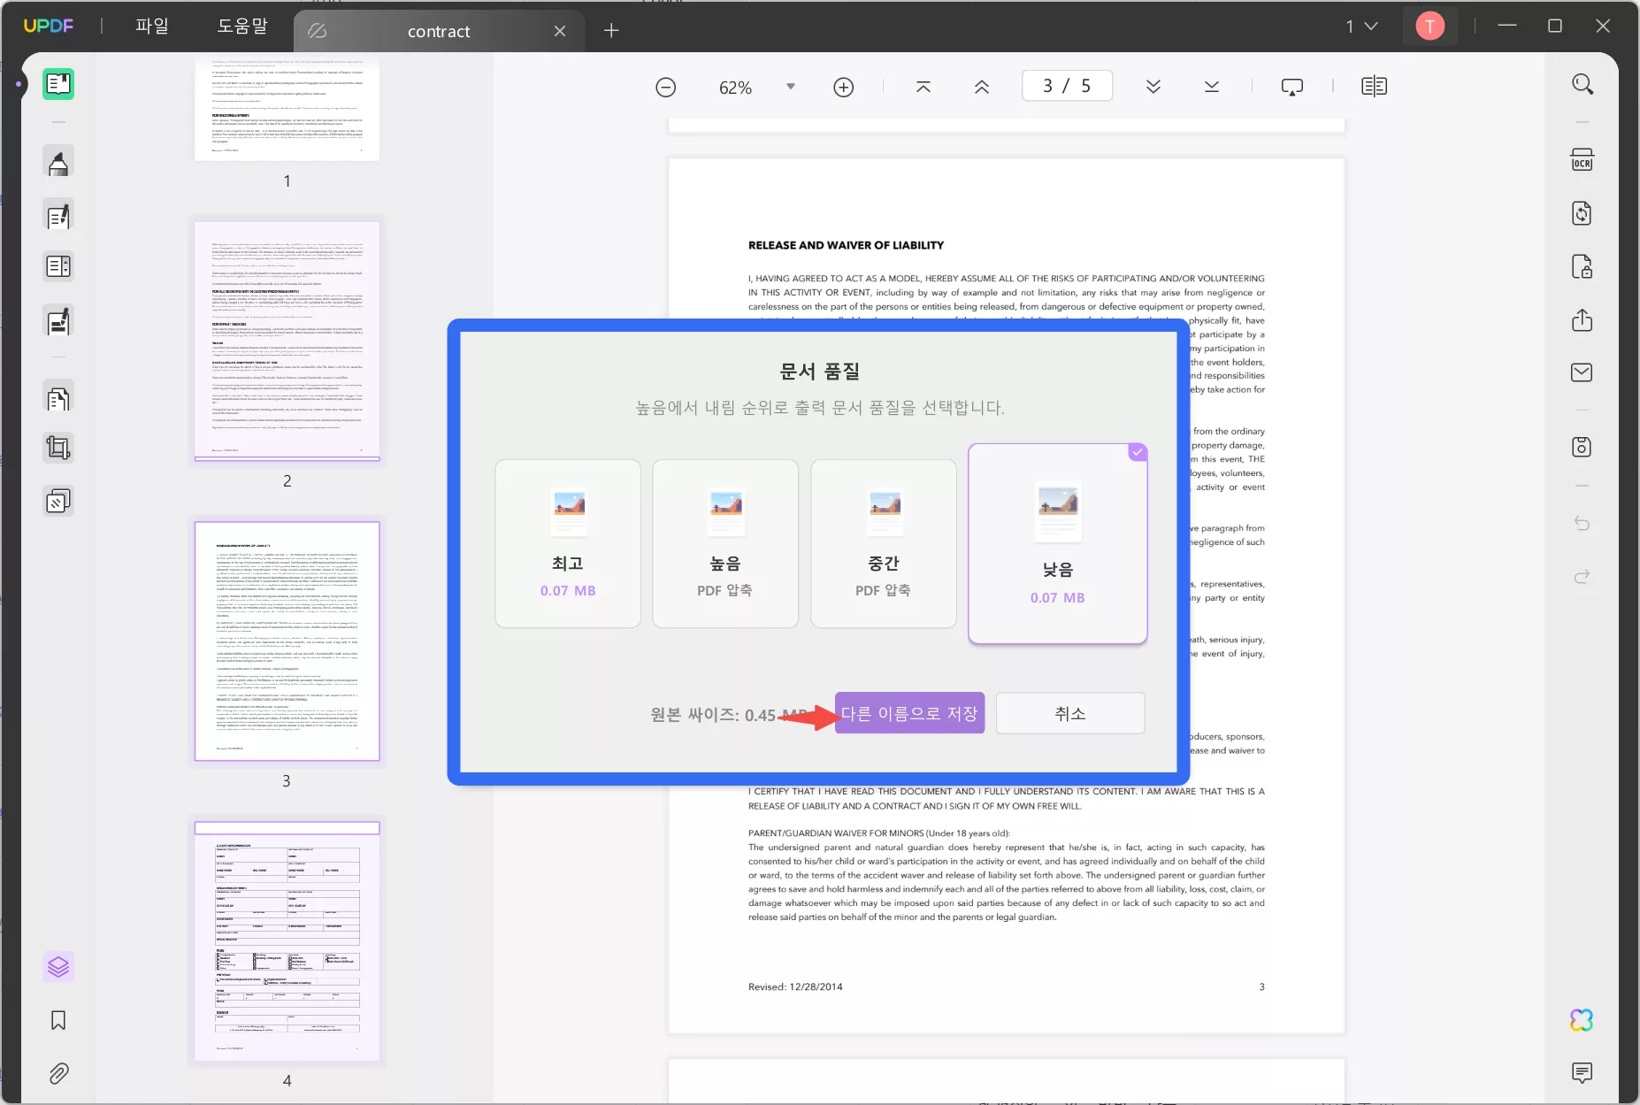Add a new tab

point(611,31)
